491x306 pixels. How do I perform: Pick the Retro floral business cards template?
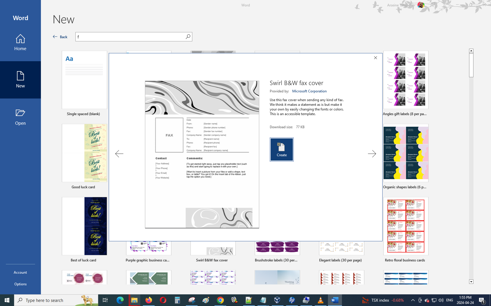406,226
